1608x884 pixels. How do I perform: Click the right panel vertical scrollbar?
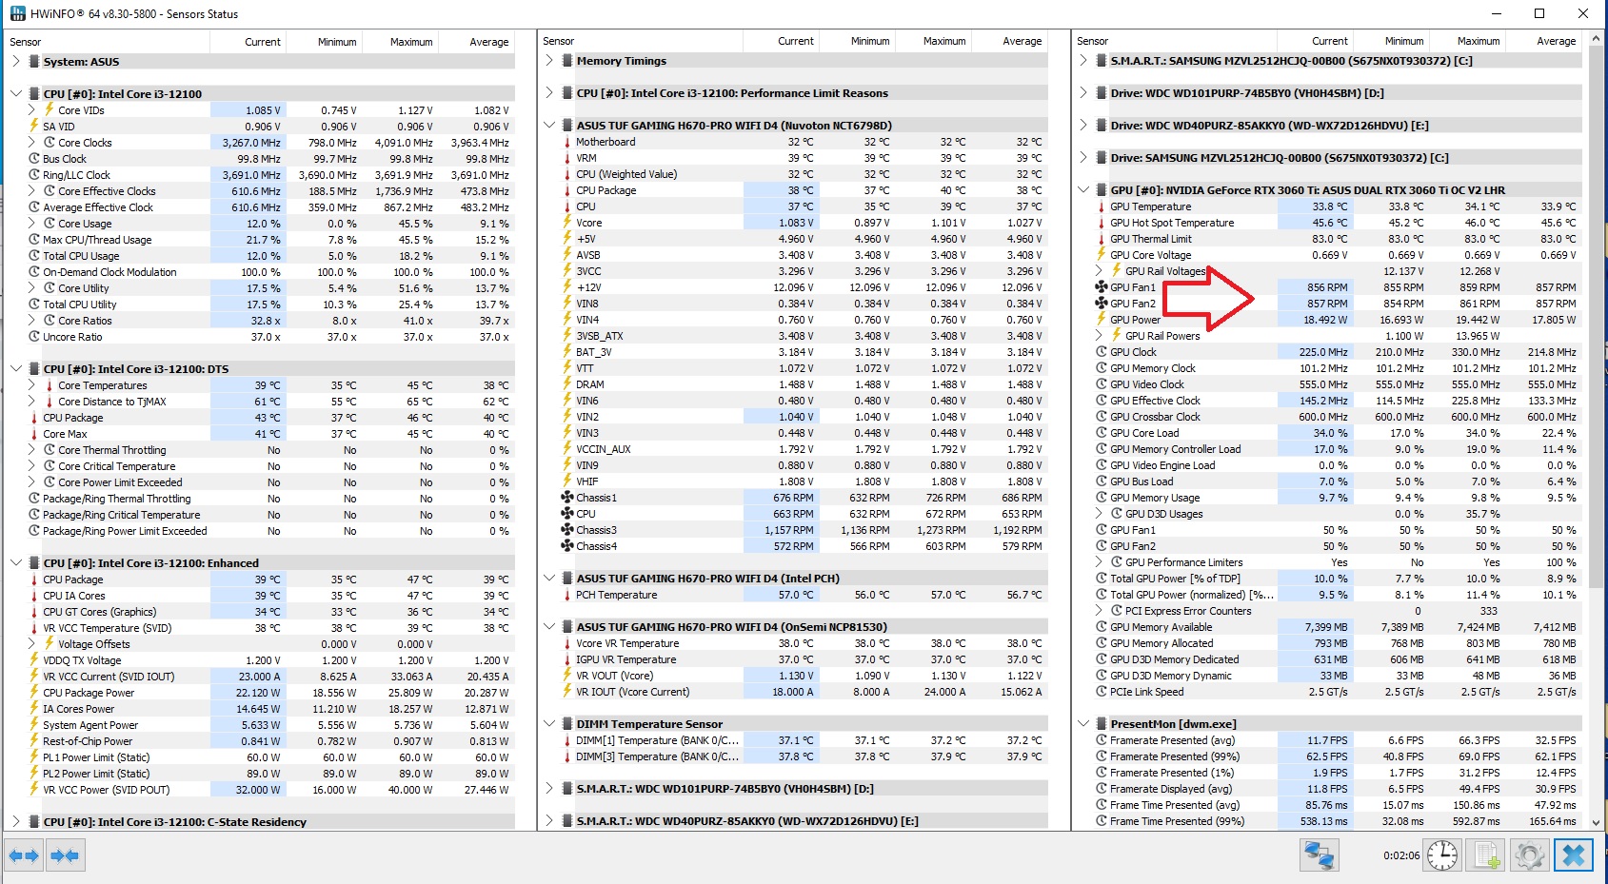point(1595,381)
